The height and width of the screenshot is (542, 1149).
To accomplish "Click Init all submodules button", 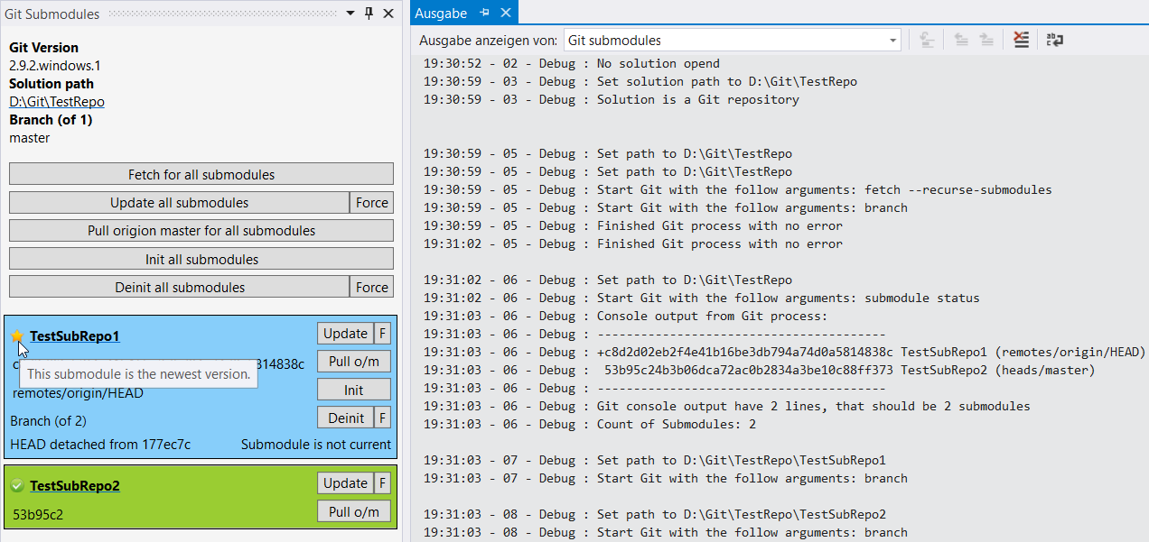I will [201, 259].
